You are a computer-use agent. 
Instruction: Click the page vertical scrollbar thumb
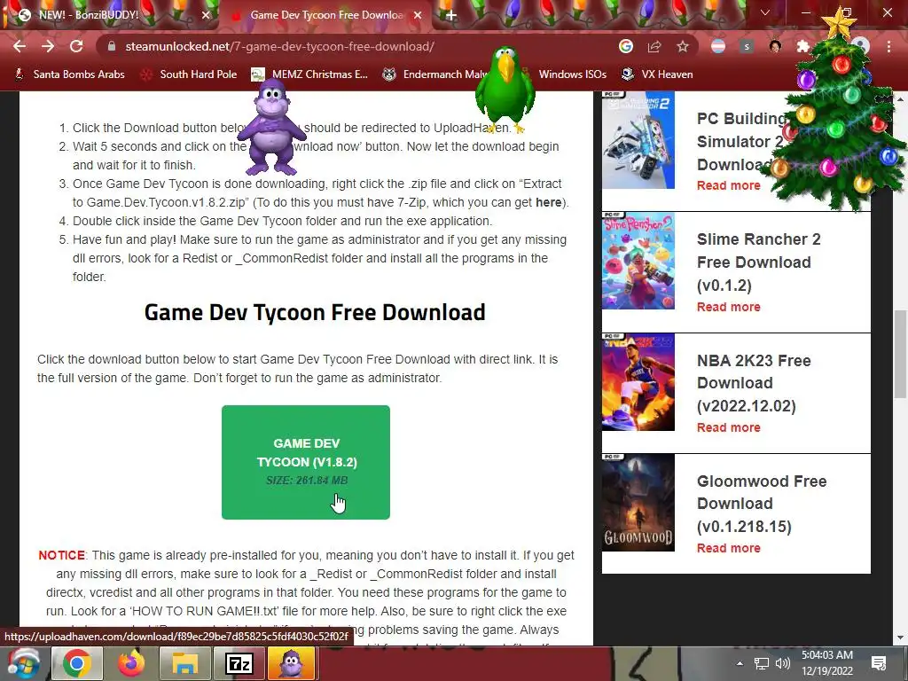[900, 355]
